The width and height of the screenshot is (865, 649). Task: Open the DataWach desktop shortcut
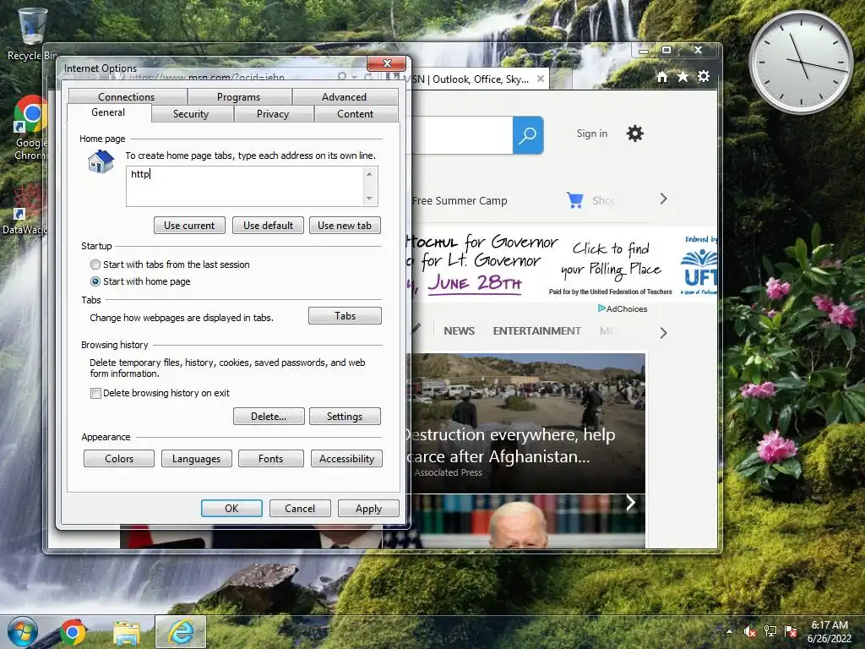click(x=26, y=209)
